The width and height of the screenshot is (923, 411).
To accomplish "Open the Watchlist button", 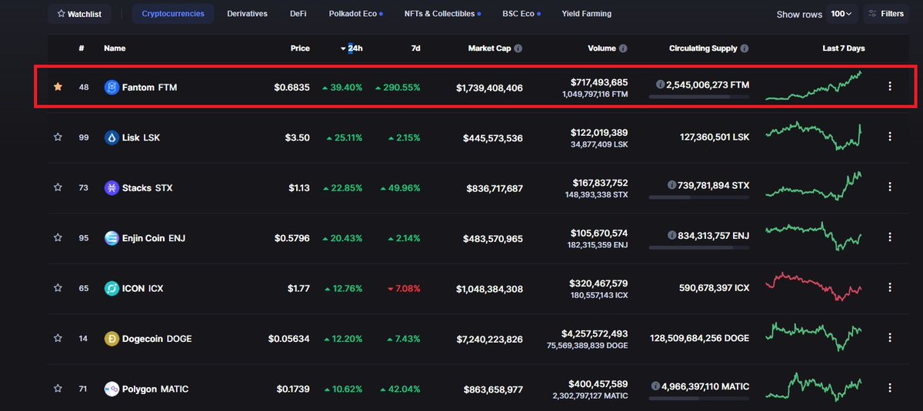I will [79, 14].
